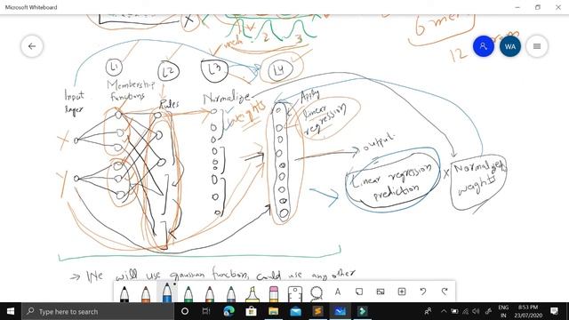Restore down the Whiteboard window
The width and height of the screenshot is (569, 320).
[x=538, y=7]
